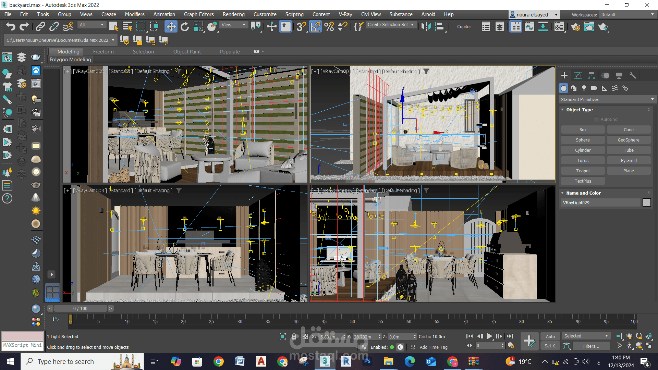Enable the AutoGrid checkbox
Image resolution: width=658 pixels, height=370 pixels.
pyautogui.click(x=596, y=119)
